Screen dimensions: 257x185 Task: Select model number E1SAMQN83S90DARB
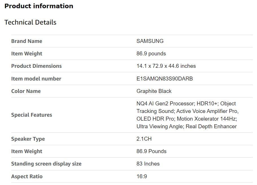pyautogui.click(x=165, y=79)
